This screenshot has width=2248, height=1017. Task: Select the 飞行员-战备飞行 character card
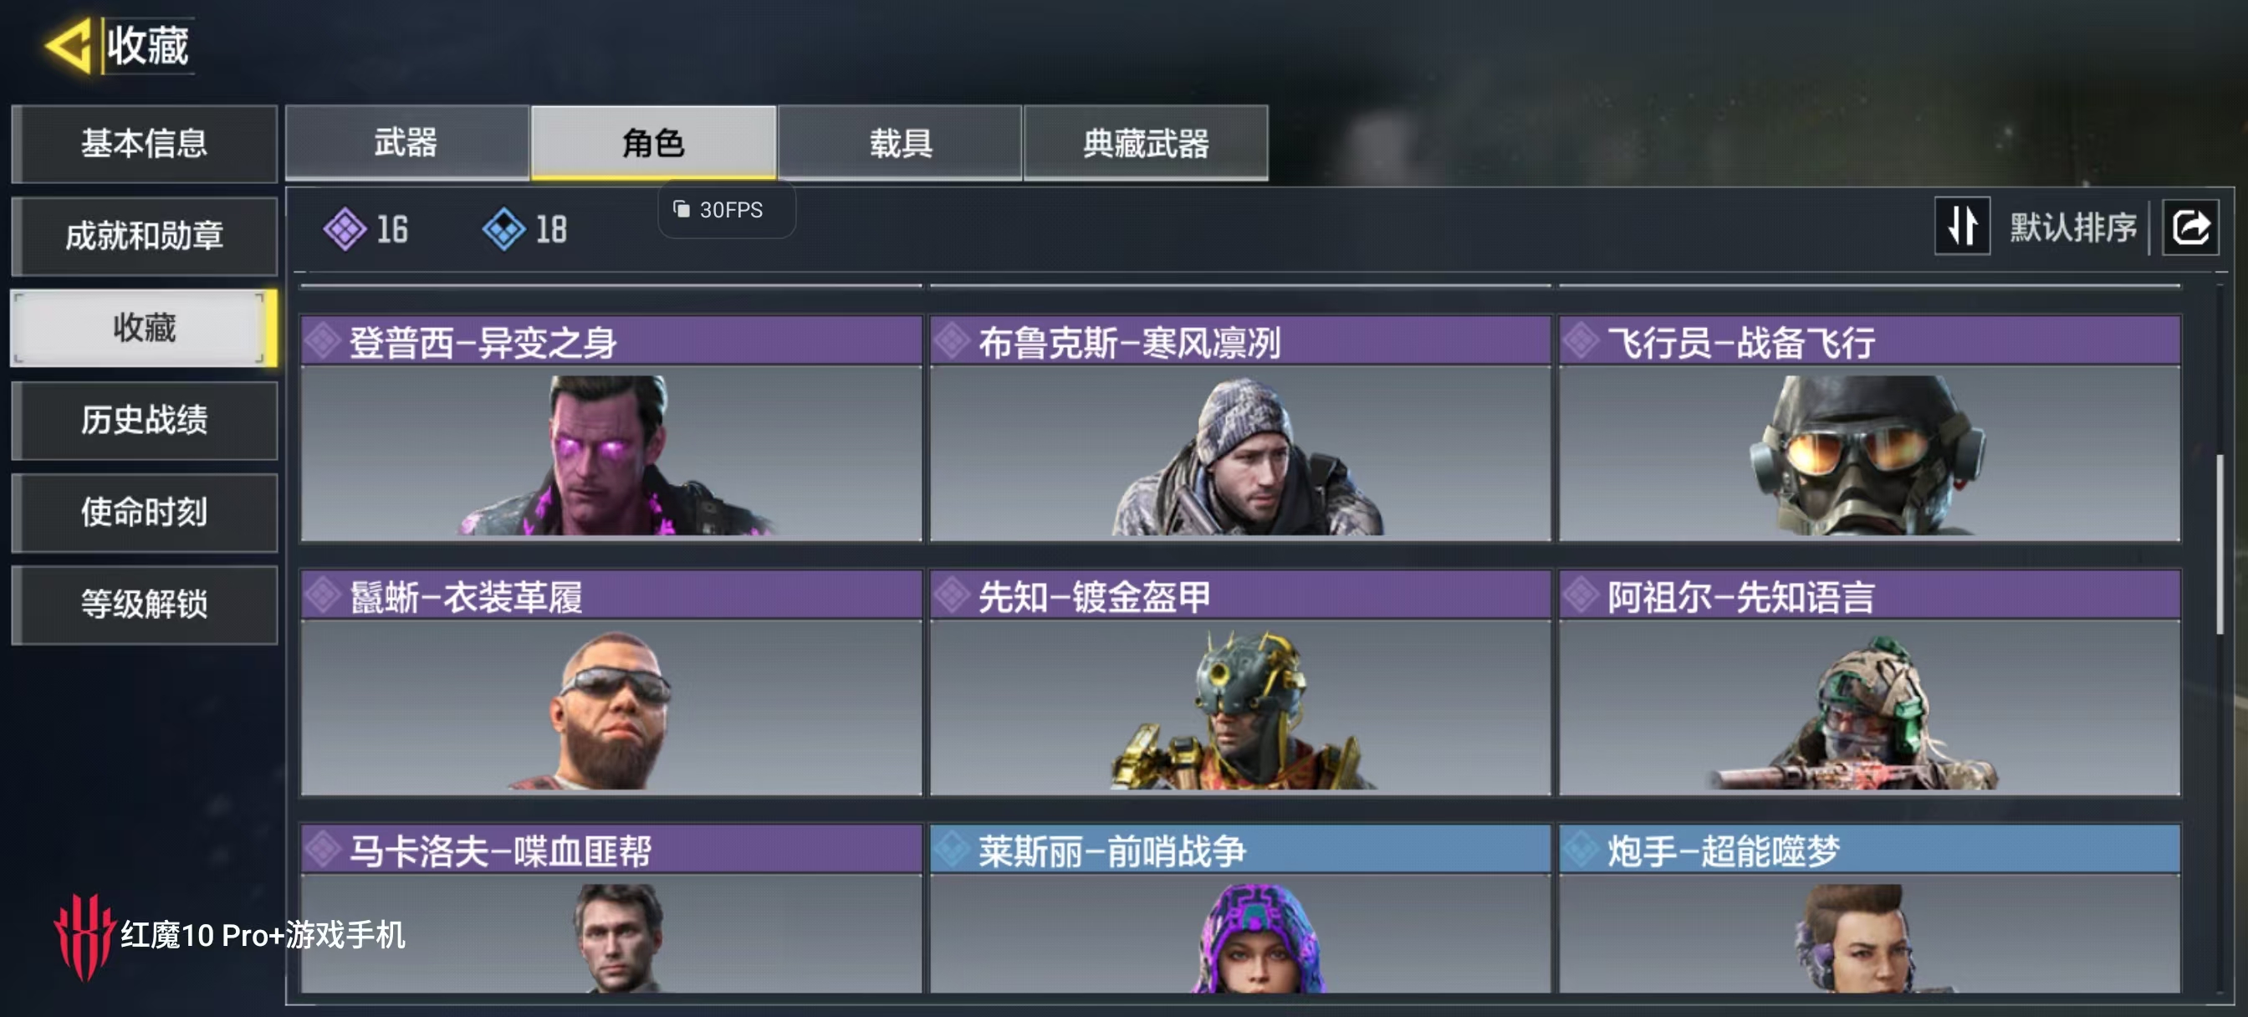point(1869,428)
